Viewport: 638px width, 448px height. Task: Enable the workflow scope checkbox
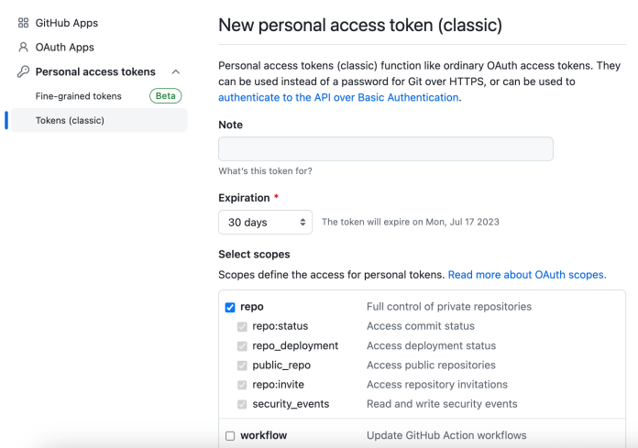tap(230, 436)
